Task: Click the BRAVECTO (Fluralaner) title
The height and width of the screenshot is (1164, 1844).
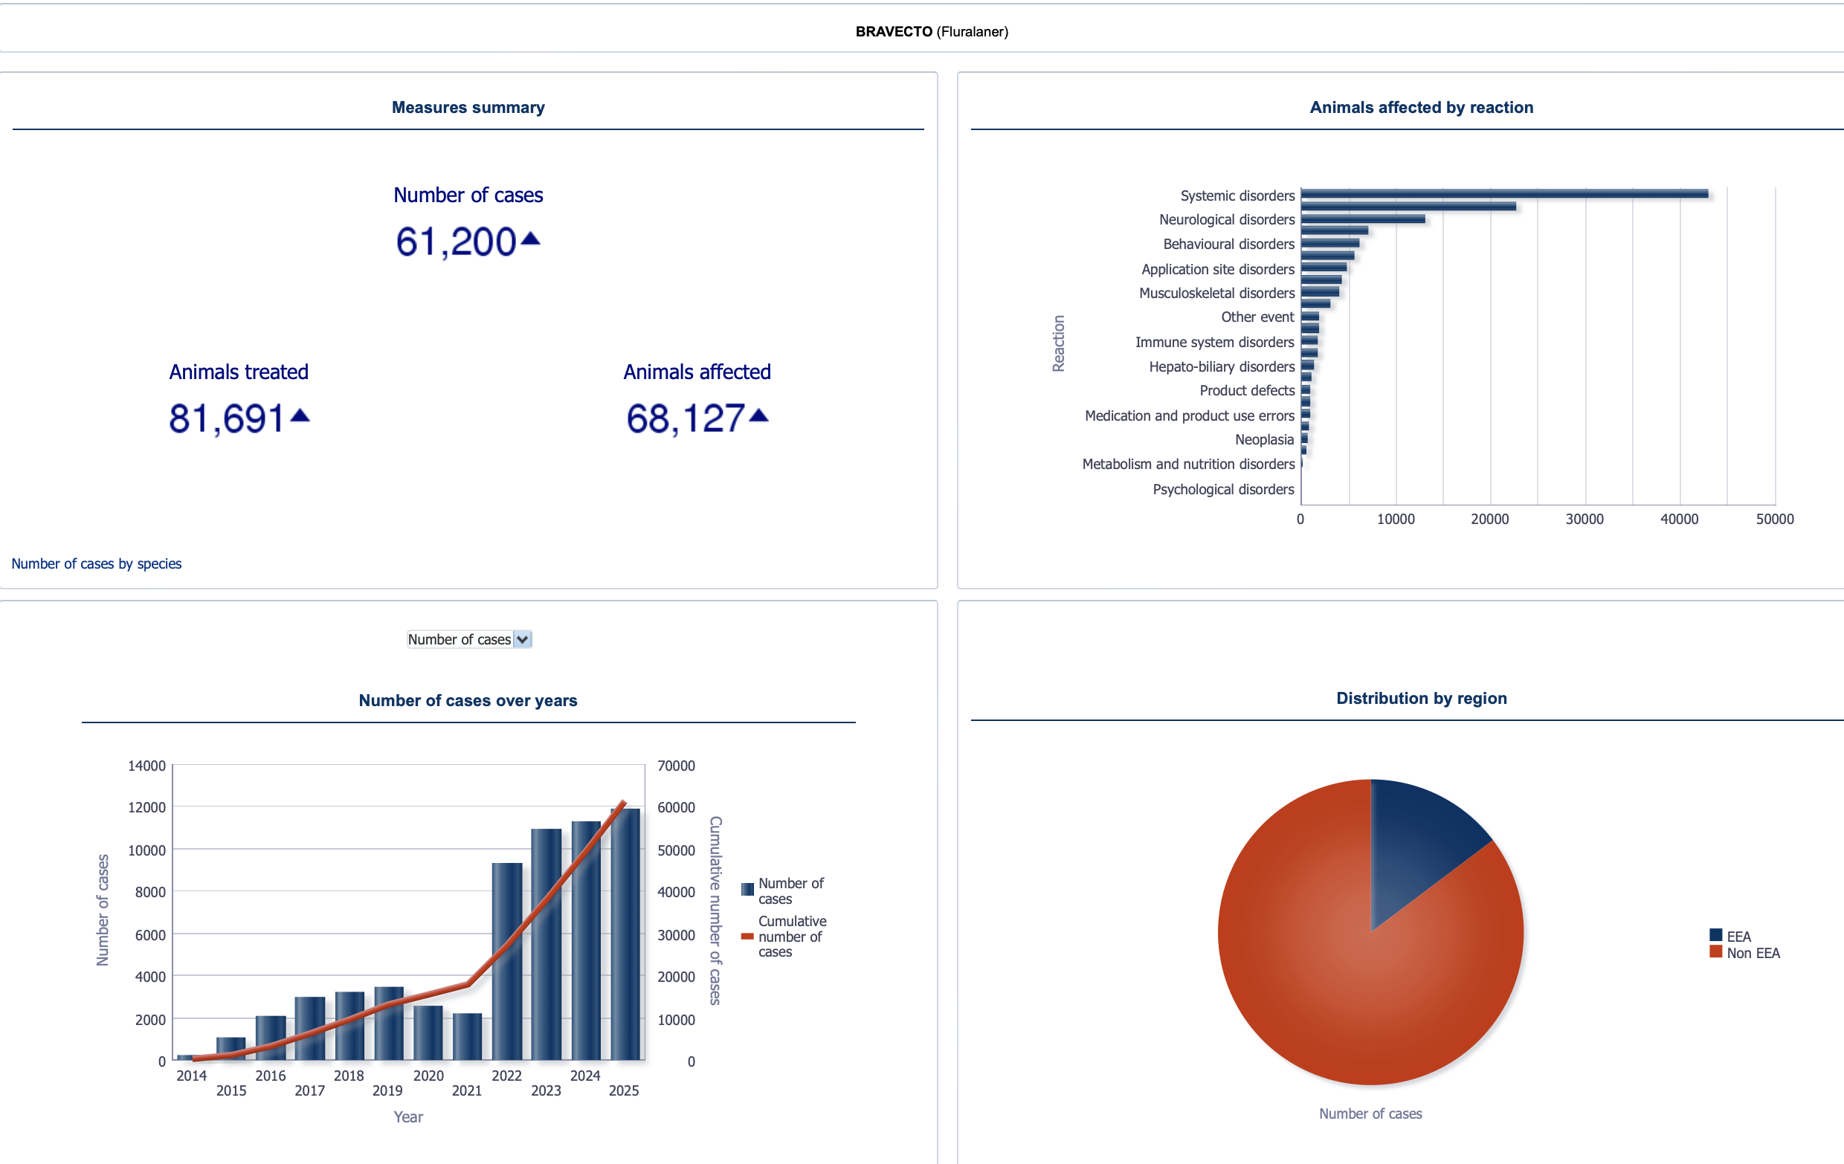Action: tap(931, 31)
